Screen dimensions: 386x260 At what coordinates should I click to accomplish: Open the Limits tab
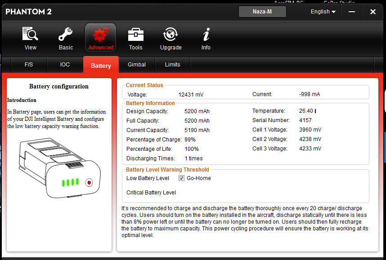click(x=173, y=65)
